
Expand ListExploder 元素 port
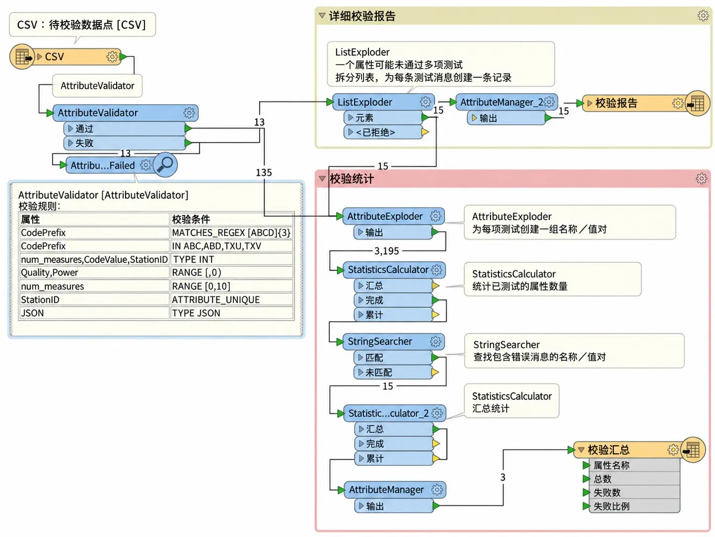(x=350, y=118)
